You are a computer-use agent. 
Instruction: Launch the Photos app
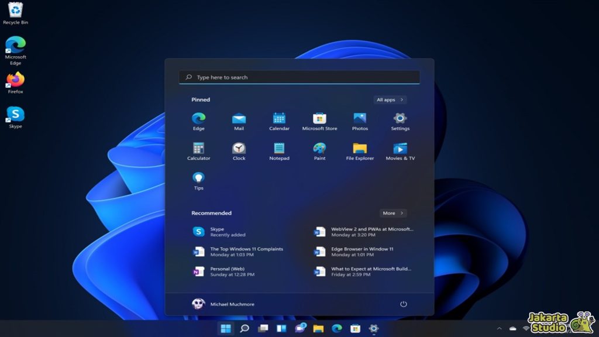coord(360,122)
